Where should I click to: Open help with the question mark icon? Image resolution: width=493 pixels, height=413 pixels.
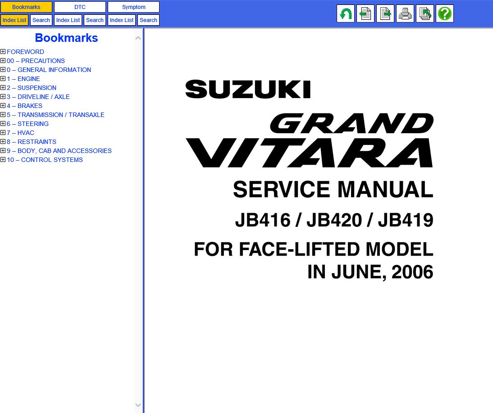point(445,13)
